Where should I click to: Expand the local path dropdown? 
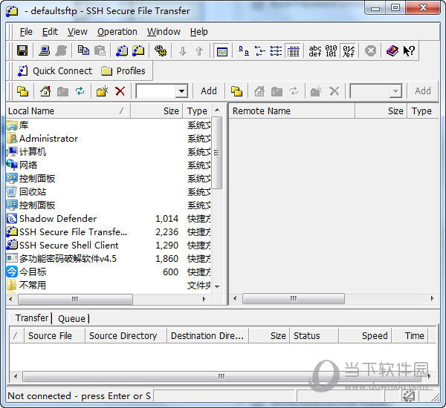tap(181, 91)
